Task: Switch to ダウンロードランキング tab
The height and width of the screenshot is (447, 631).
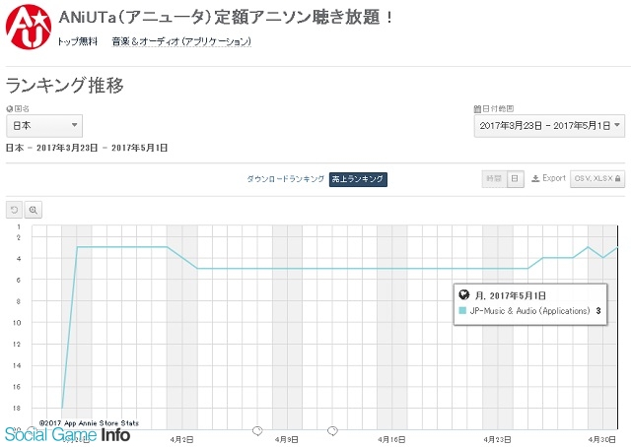Action: tap(285, 179)
